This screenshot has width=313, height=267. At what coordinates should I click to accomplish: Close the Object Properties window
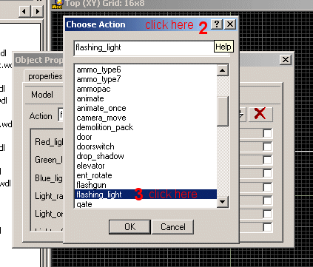286,60
